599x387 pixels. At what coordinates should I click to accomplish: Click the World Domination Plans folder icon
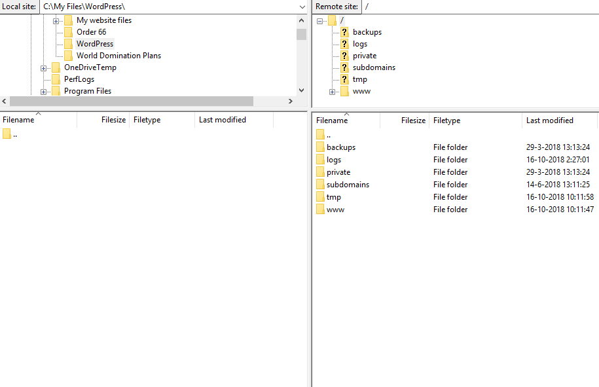click(x=68, y=56)
